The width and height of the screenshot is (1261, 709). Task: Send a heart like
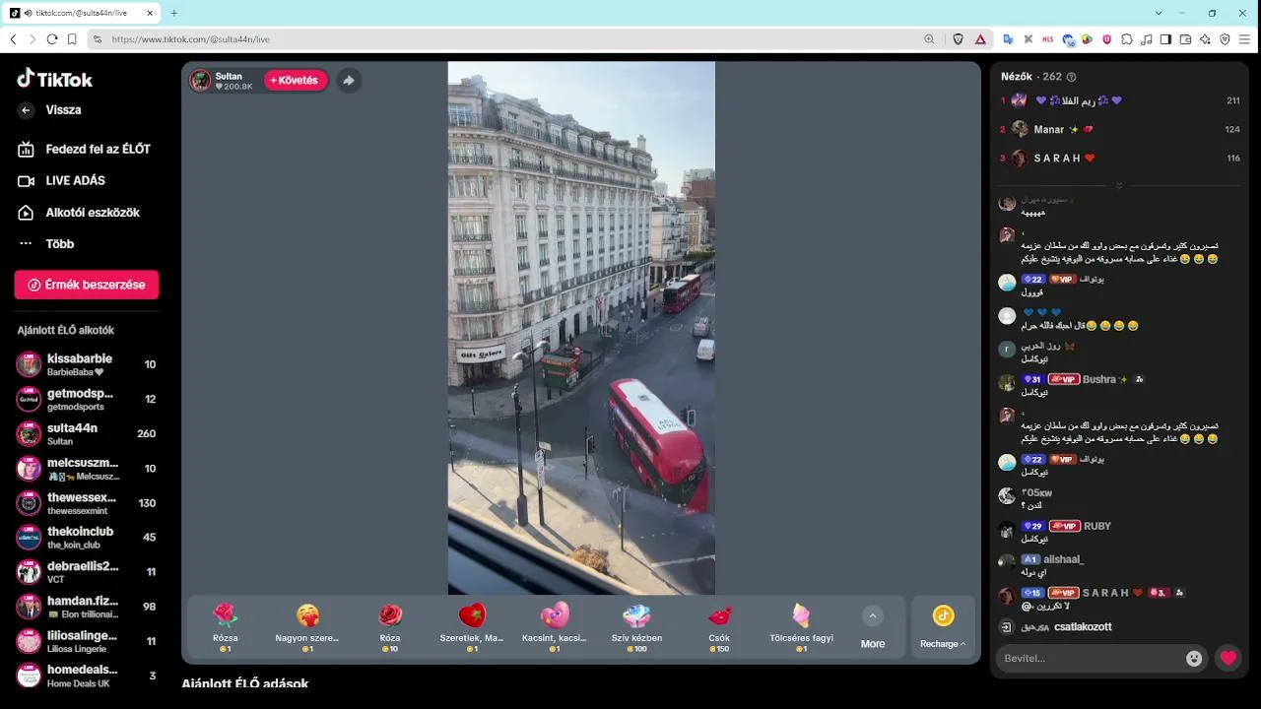(x=1228, y=659)
